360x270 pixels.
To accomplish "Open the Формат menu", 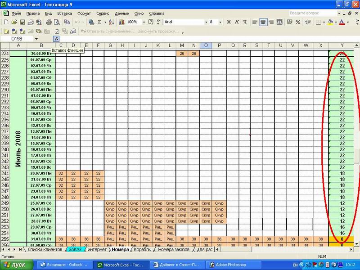I will (x=84, y=13).
